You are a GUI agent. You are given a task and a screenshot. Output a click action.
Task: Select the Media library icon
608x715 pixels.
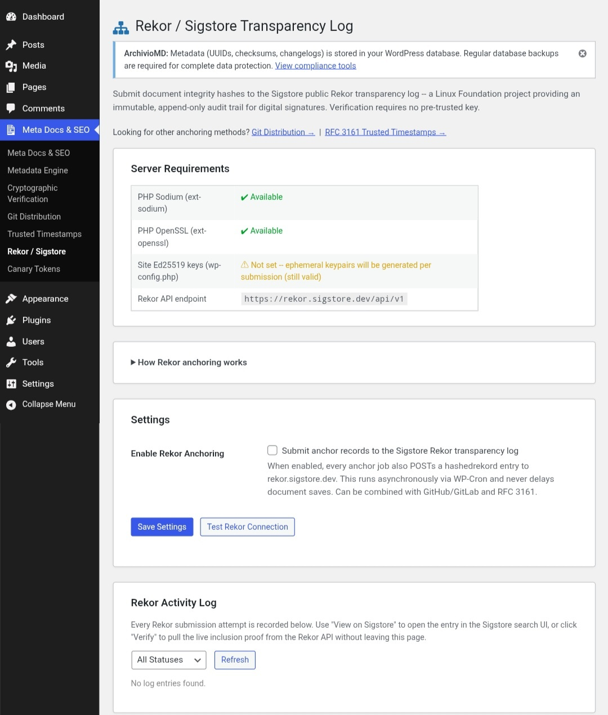click(x=11, y=66)
